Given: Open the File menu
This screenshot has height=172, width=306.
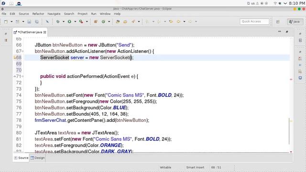Looking at the screenshot, I should [4, 14].
